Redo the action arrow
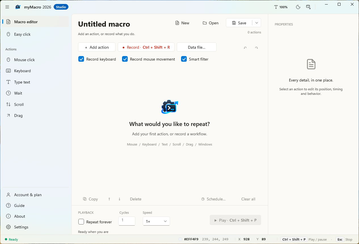Viewport: 359px width, 244px height. [x=256, y=48]
